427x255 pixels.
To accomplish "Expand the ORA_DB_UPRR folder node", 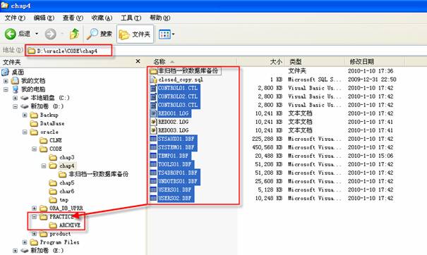I will click(x=34, y=209).
